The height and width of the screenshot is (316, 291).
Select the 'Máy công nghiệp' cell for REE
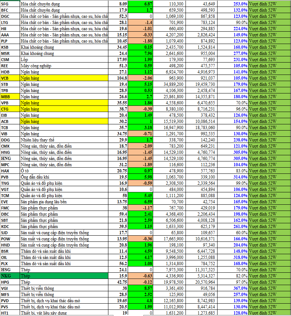64,66
